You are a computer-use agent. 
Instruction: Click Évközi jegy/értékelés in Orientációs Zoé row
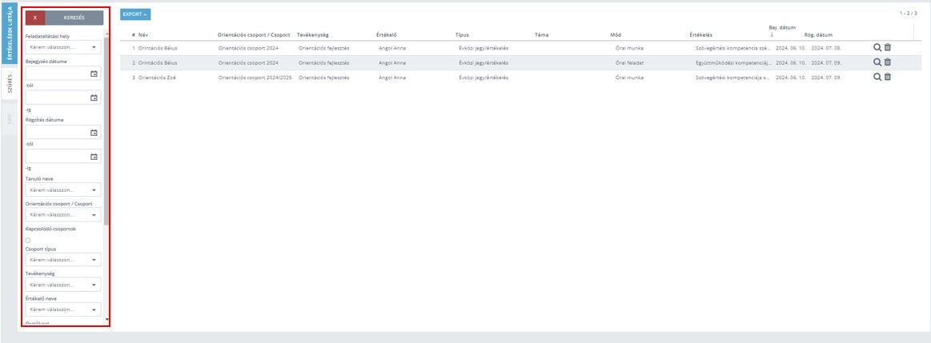point(484,77)
